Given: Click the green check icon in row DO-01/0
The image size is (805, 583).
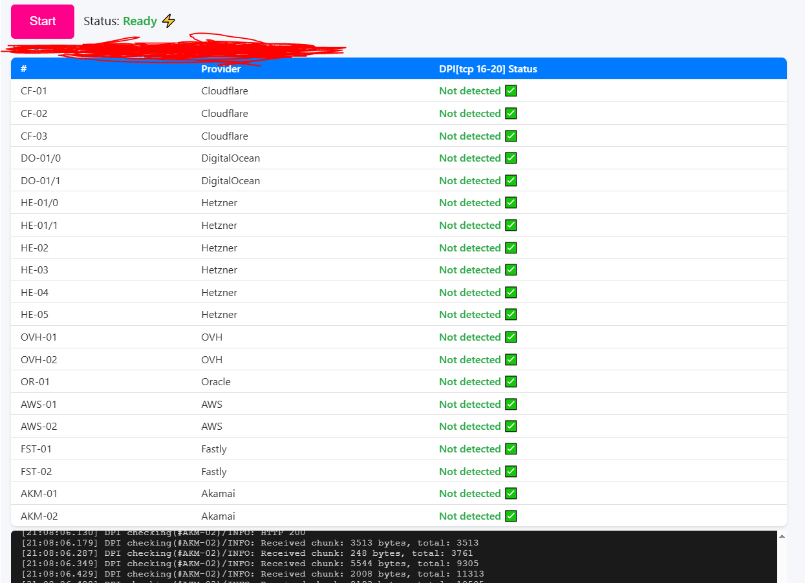Looking at the screenshot, I should [511, 158].
